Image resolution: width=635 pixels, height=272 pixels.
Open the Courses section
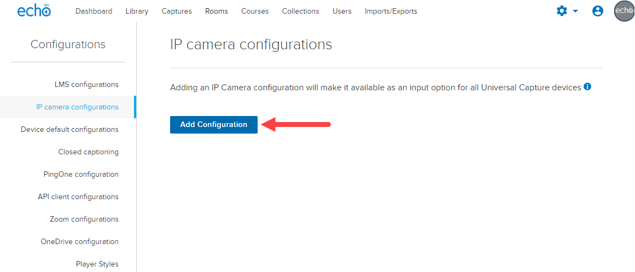(x=255, y=11)
